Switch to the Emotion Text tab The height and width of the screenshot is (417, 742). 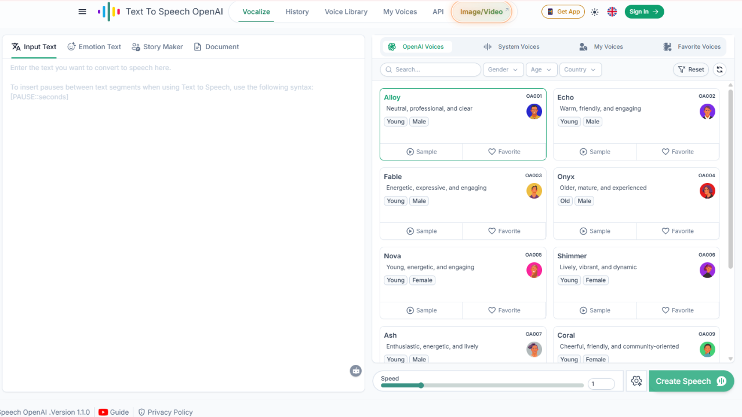click(94, 47)
